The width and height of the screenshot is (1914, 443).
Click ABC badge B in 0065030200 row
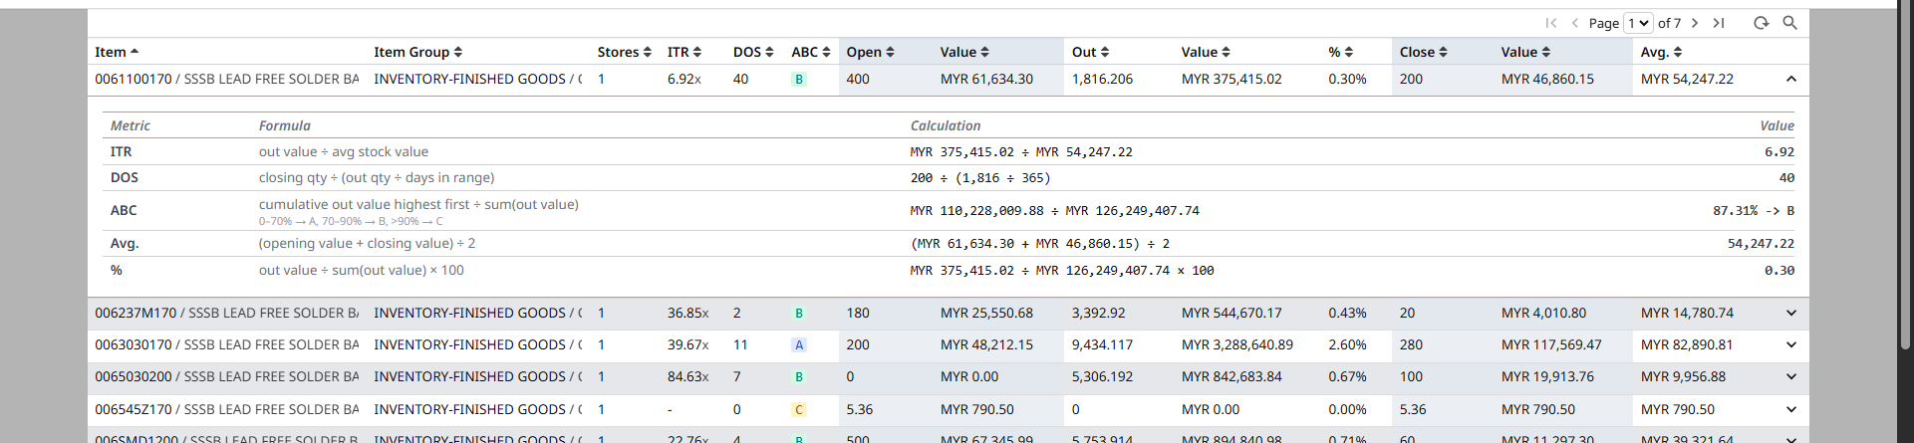pyautogui.click(x=799, y=376)
